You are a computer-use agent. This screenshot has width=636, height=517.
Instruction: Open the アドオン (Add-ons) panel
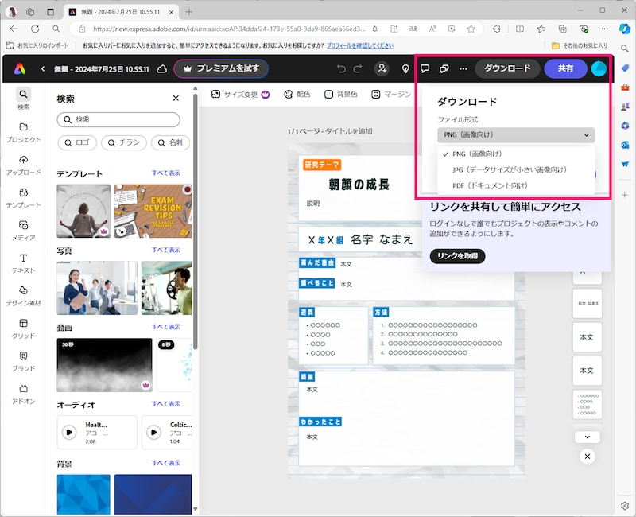(x=23, y=391)
